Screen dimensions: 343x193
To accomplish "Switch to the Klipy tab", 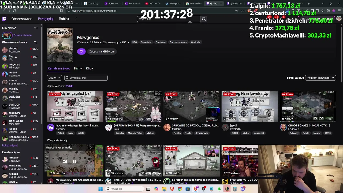I will (89, 68).
